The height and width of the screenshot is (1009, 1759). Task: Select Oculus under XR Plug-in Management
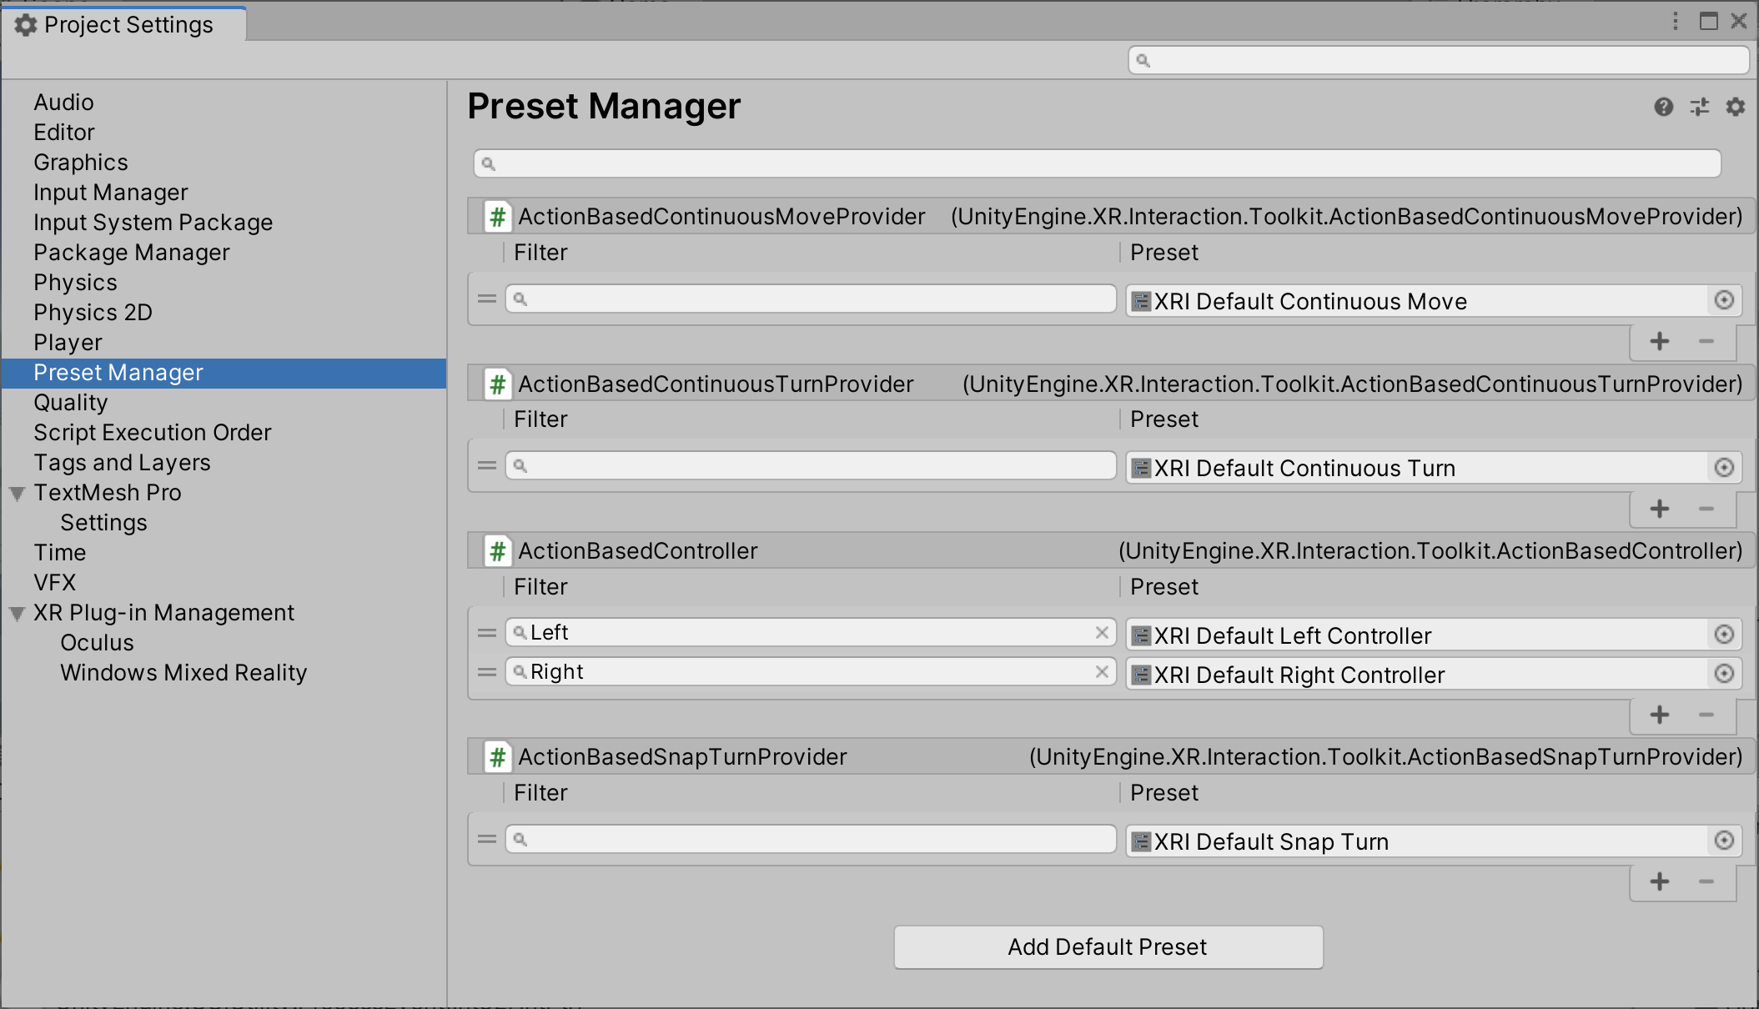(97, 643)
